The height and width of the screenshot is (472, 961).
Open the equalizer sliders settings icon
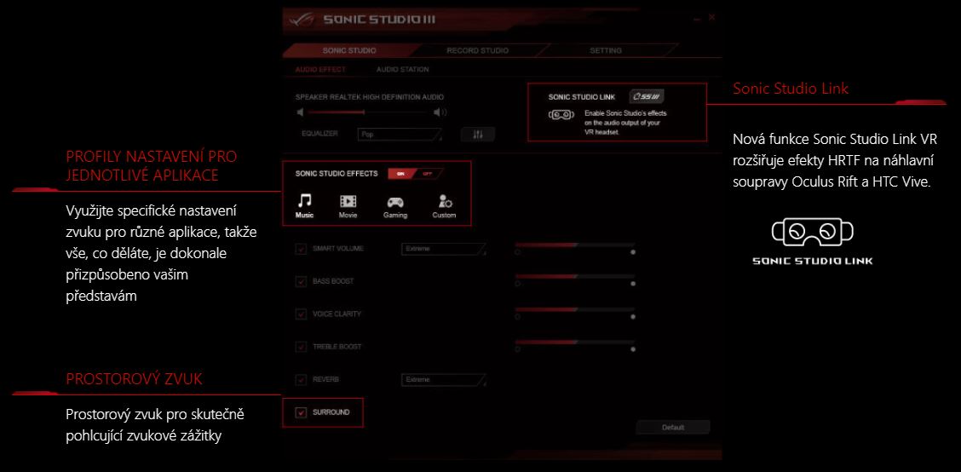pos(477,135)
